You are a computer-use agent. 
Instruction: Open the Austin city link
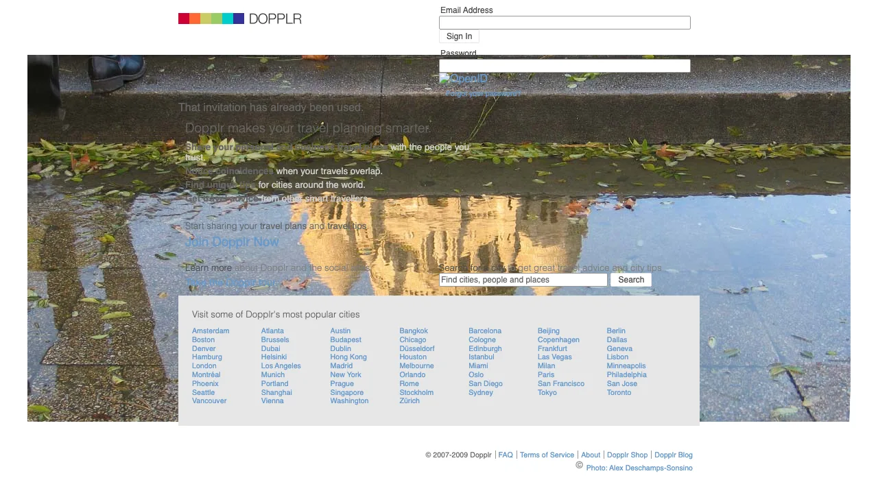(x=340, y=331)
